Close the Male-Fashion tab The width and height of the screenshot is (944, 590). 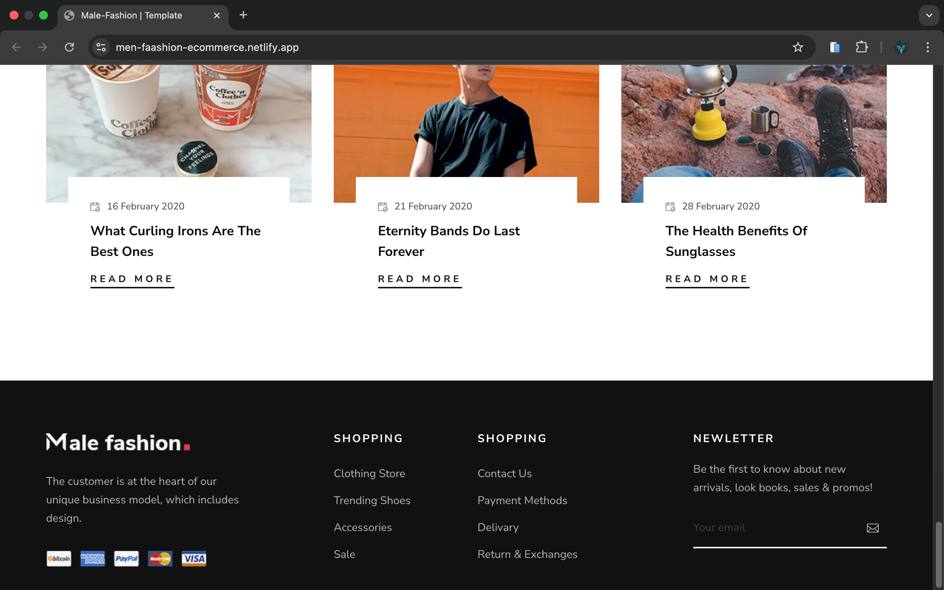coord(217,15)
